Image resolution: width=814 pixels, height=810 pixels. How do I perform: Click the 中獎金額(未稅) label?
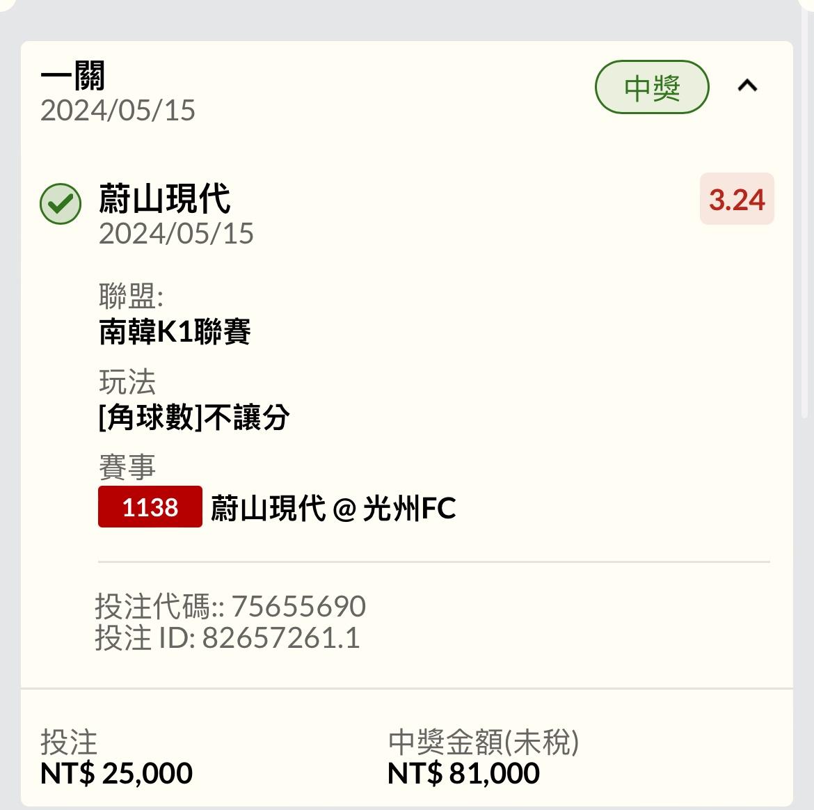pyautogui.click(x=484, y=742)
